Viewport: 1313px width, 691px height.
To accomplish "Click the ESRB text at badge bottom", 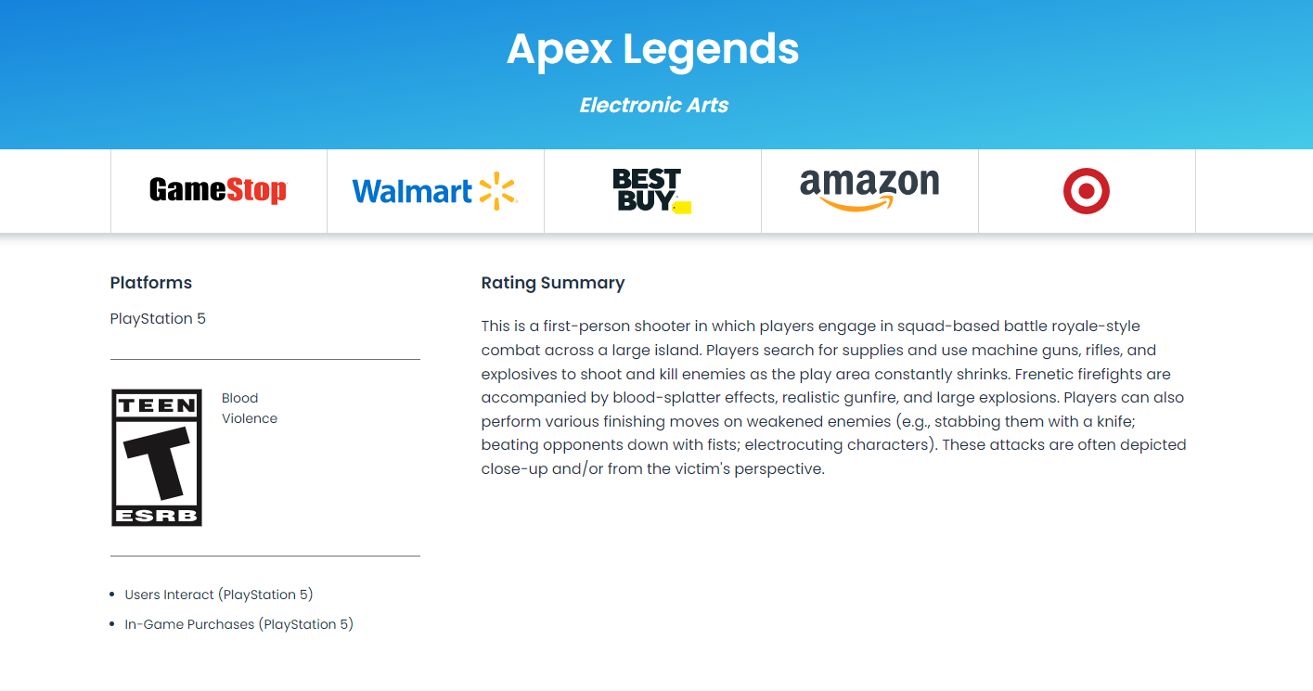I will [x=157, y=515].
